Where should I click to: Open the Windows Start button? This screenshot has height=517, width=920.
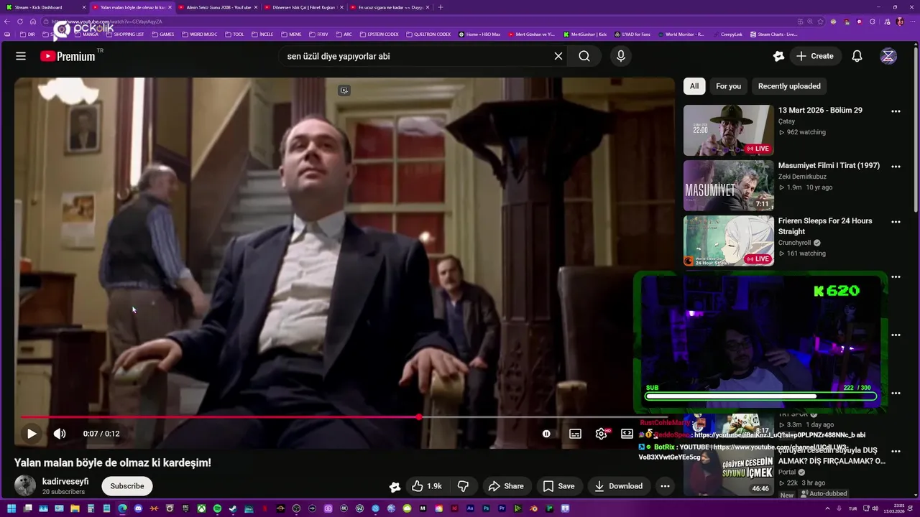[11, 508]
